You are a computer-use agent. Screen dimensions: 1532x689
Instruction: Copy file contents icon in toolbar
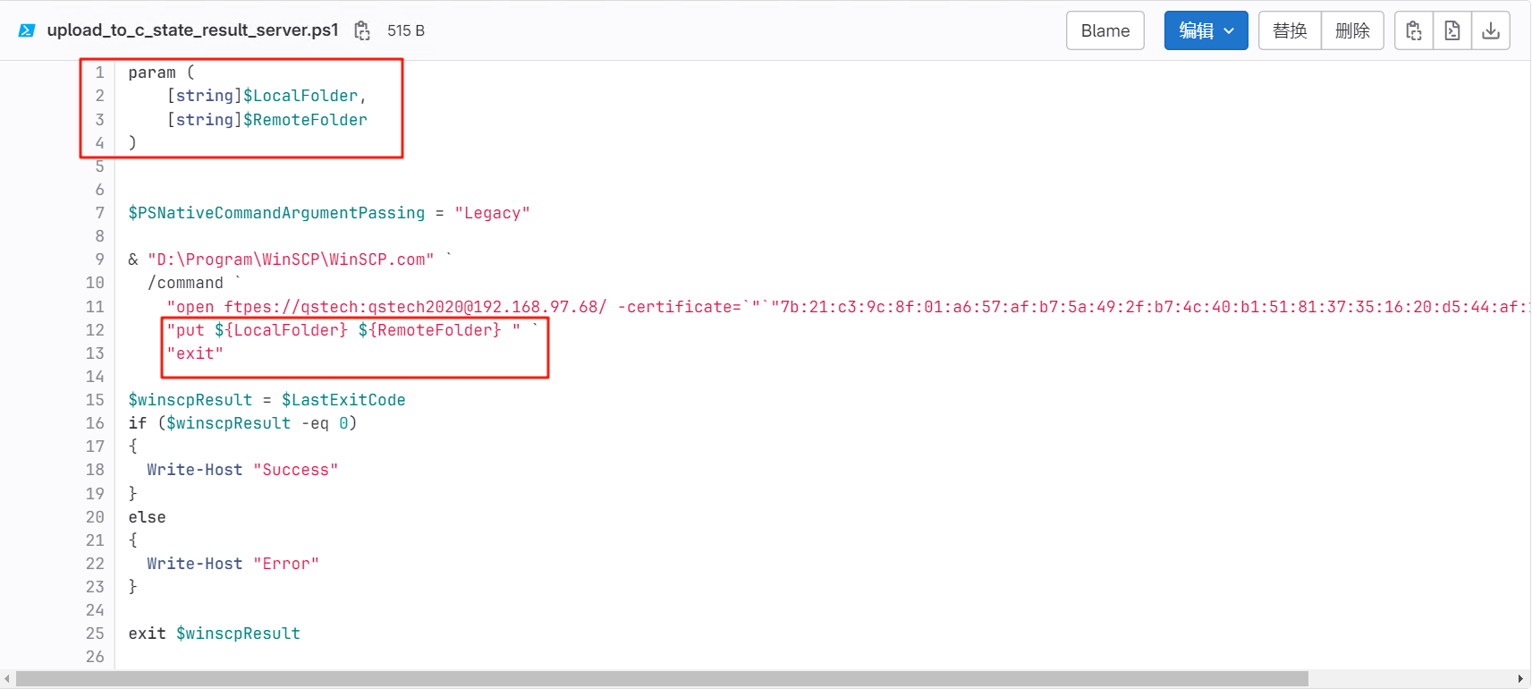pos(1414,30)
